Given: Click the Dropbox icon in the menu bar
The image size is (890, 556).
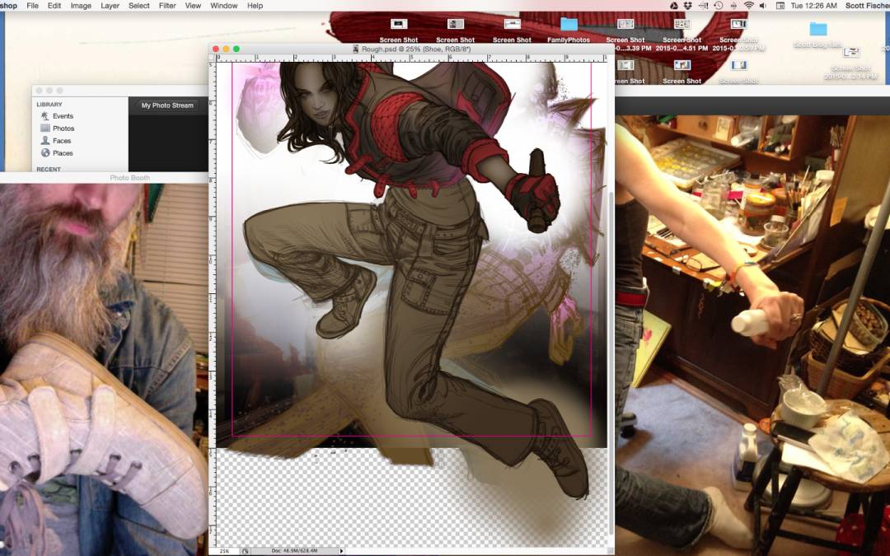Looking at the screenshot, I should click(x=689, y=6).
